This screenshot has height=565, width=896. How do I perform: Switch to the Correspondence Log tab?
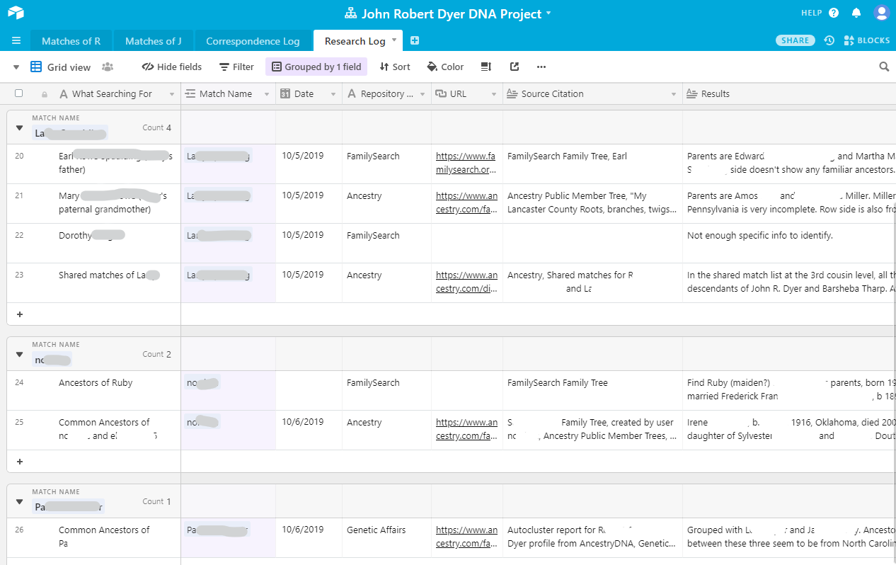(x=253, y=41)
